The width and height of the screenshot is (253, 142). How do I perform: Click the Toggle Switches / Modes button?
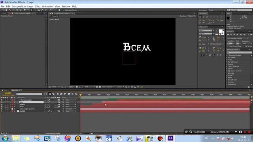click(53, 133)
